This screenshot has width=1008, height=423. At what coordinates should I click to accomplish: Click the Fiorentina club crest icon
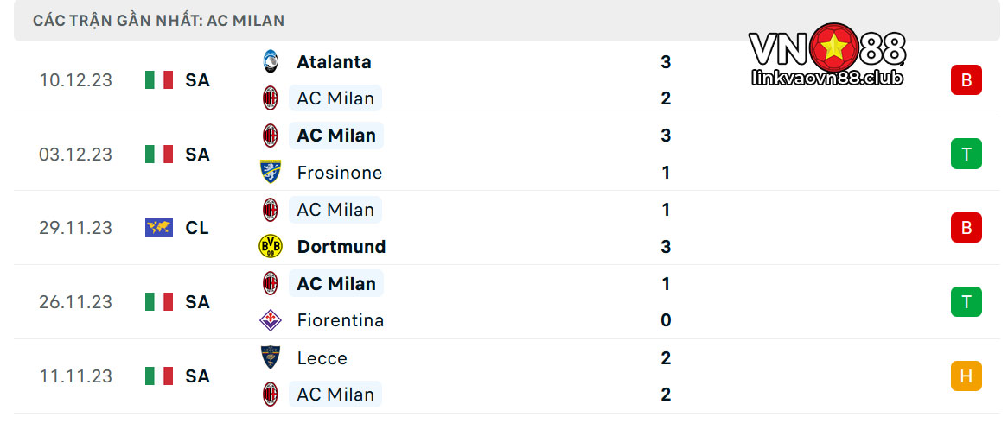(270, 320)
